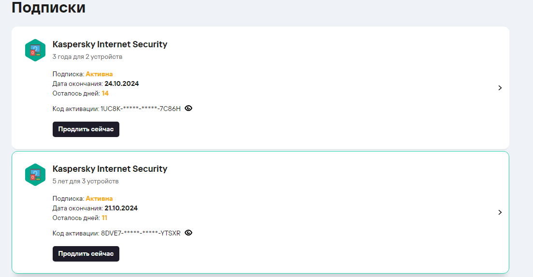Select the Kaspersky Internet Security 5-year card title
The image size is (533, 277).
pos(110,169)
